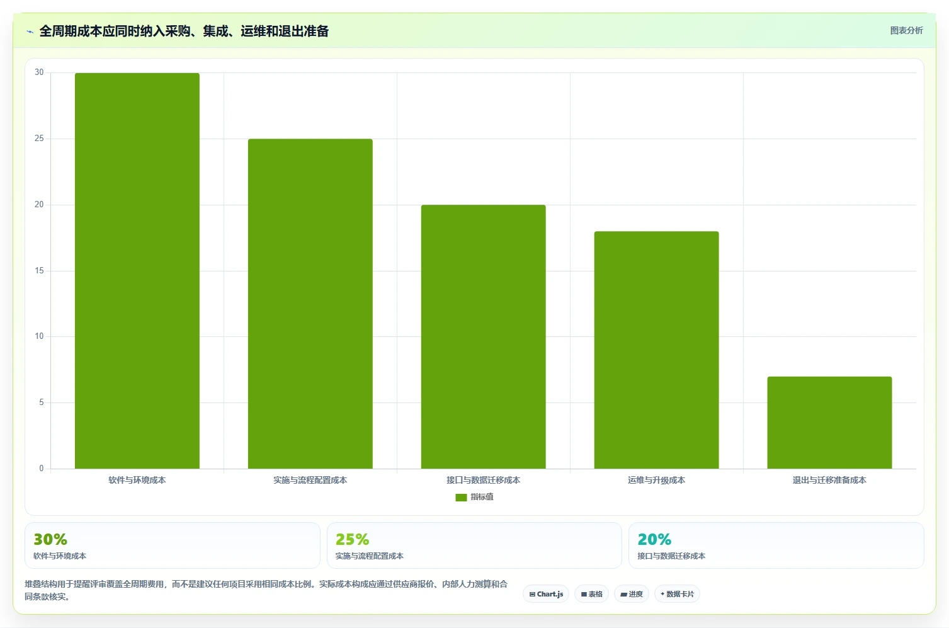Click the 指标值 legend label
This screenshot has width=949, height=628.
482,497
